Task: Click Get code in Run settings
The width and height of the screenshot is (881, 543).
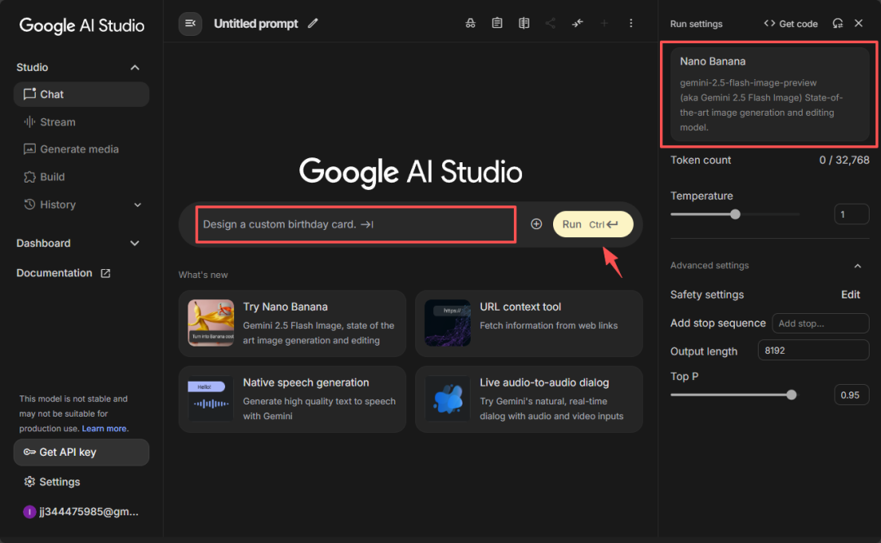Action: tap(790, 24)
